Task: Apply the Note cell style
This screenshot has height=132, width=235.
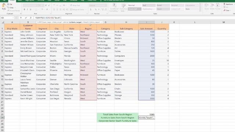Action: click(x=192, y=9)
